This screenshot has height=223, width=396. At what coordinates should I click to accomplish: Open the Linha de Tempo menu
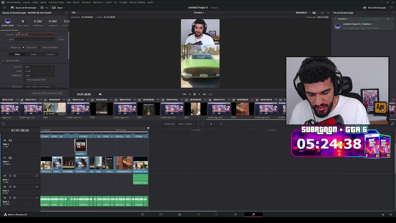click(56, 2)
